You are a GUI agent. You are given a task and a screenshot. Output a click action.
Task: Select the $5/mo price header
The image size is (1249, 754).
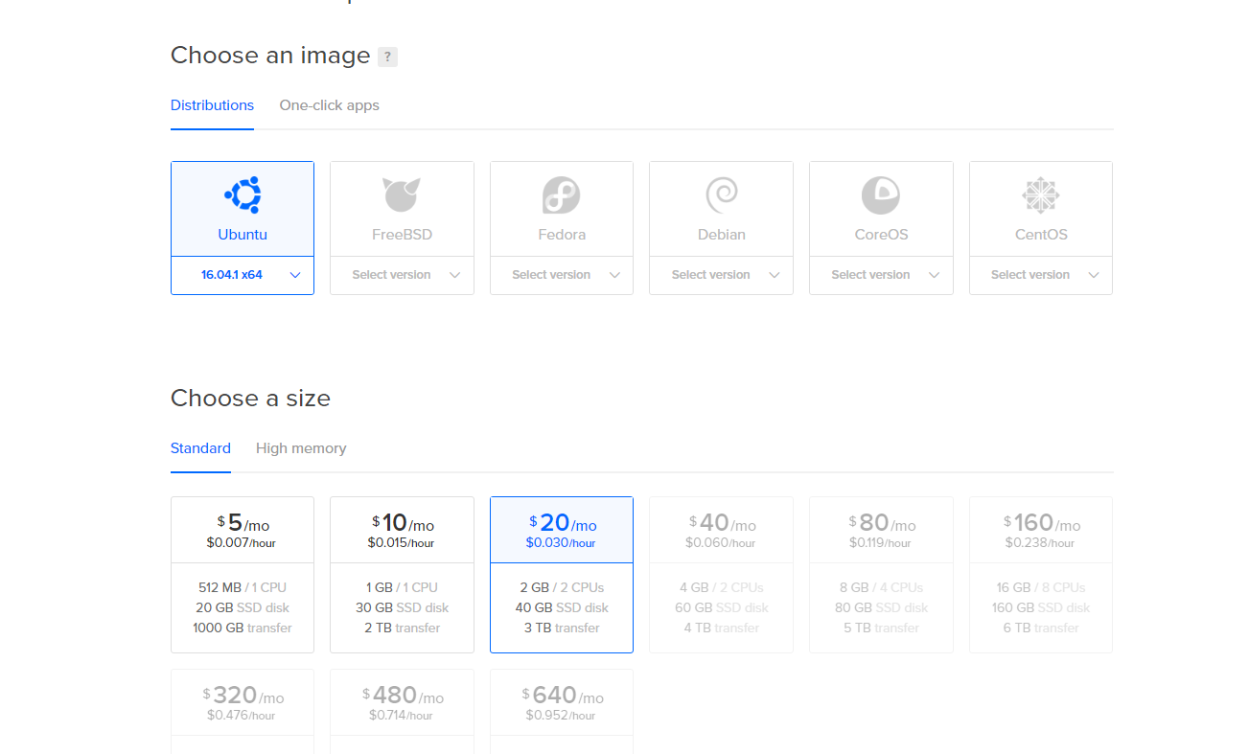pyautogui.click(x=243, y=530)
